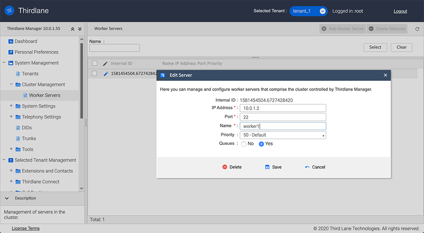Click Cancel in Edit Server dialog
The image size is (424, 233).
(315, 167)
